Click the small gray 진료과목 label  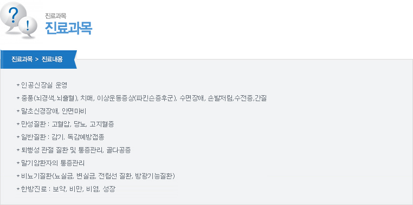click(x=56, y=16)
